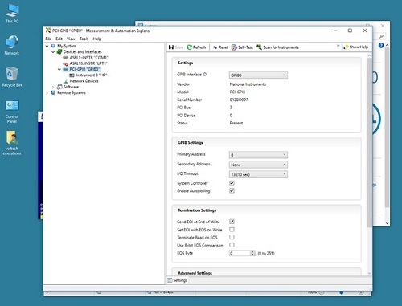The height and width of the screenshot is (306, 402).
Task: Click the EOS Byte spinner arrows
Action: [252, 253]
